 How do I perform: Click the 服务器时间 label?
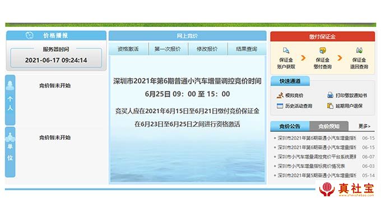tap(56, 49)
